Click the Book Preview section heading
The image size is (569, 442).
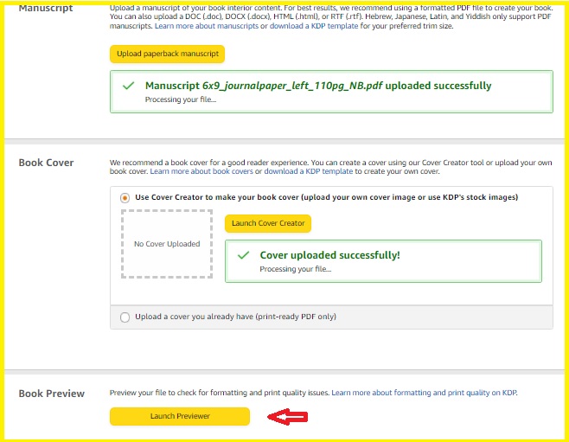[52, 394]
